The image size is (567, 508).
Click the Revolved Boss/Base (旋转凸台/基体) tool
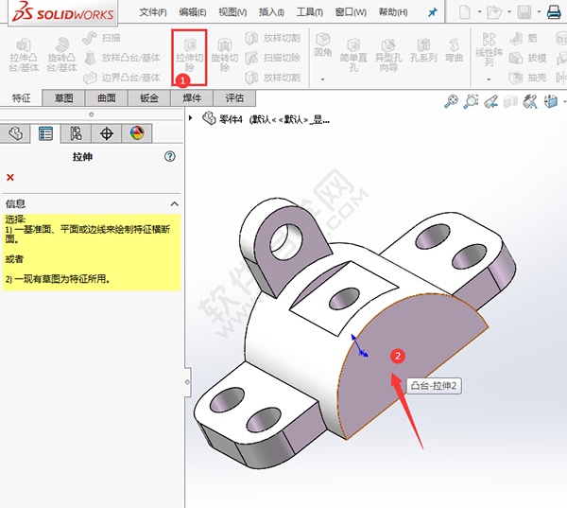pyautogui.click(x=61, y=55)
